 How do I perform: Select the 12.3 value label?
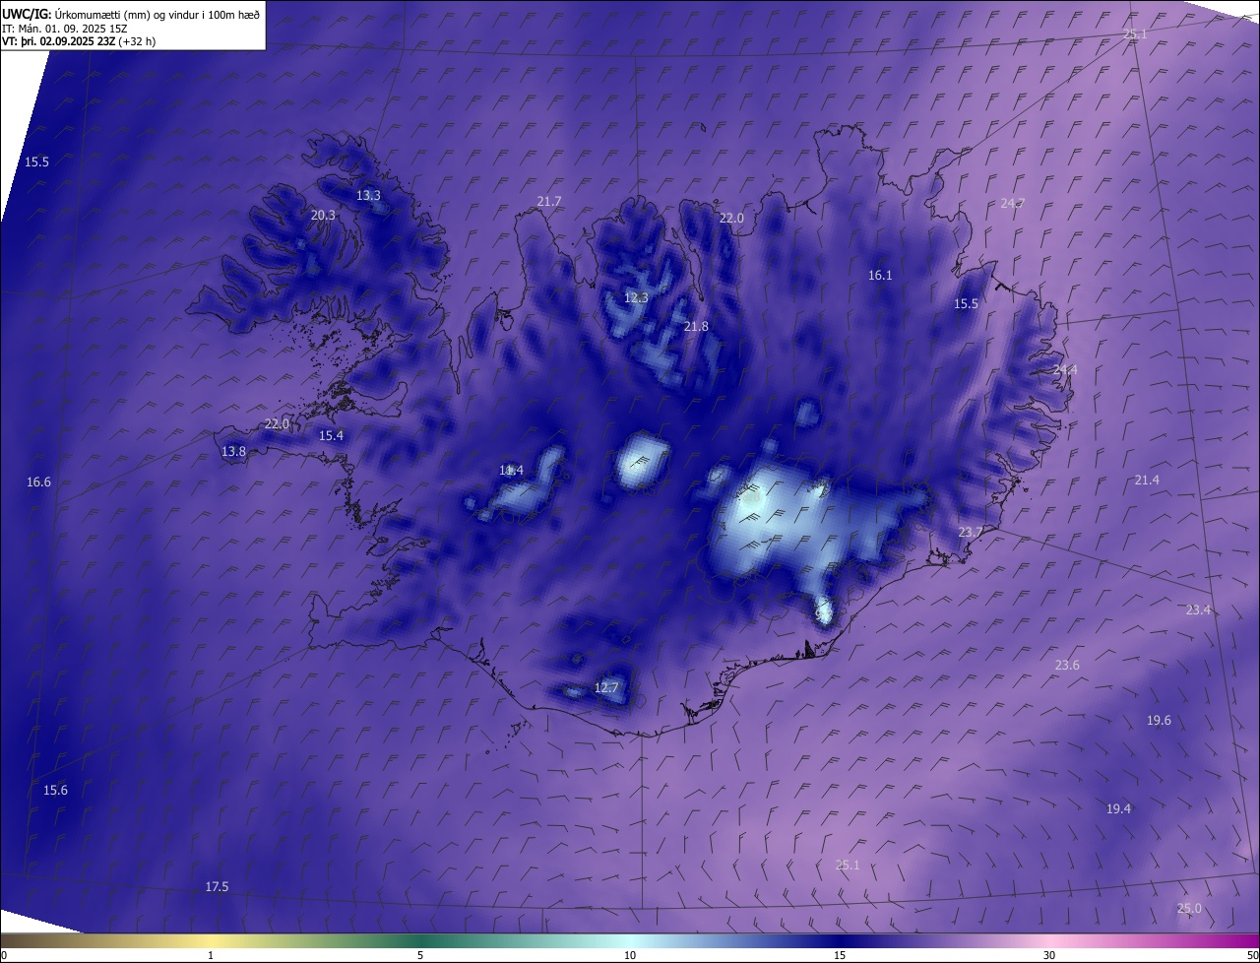tap(637, 297)
